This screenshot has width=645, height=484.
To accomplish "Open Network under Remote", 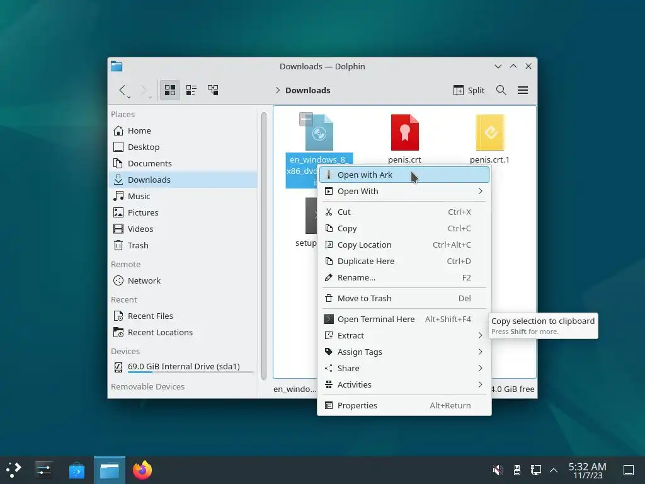I will (x=183, y=280).
